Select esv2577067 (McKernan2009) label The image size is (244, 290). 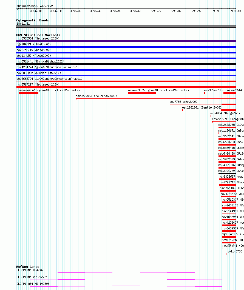click(97, 96)
